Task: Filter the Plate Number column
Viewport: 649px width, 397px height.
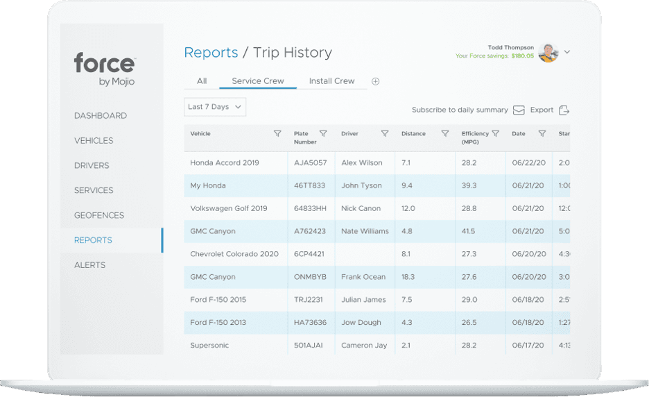Action: point(323,133)
